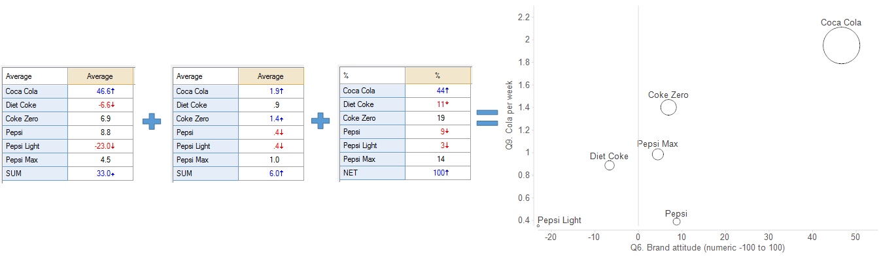Click the NET row label in third table
This screenshot has height=259, width=879.
[x=373, y=174]
